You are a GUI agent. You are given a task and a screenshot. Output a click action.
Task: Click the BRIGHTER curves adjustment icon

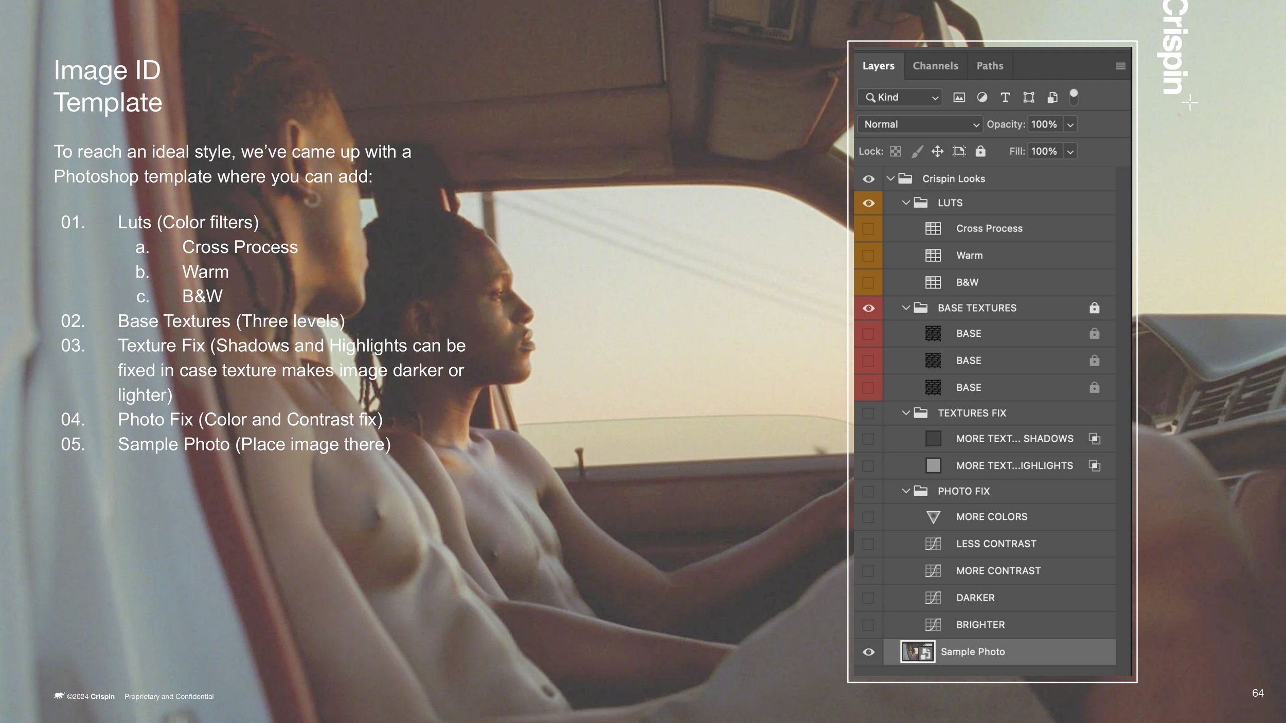click(933, 625)
